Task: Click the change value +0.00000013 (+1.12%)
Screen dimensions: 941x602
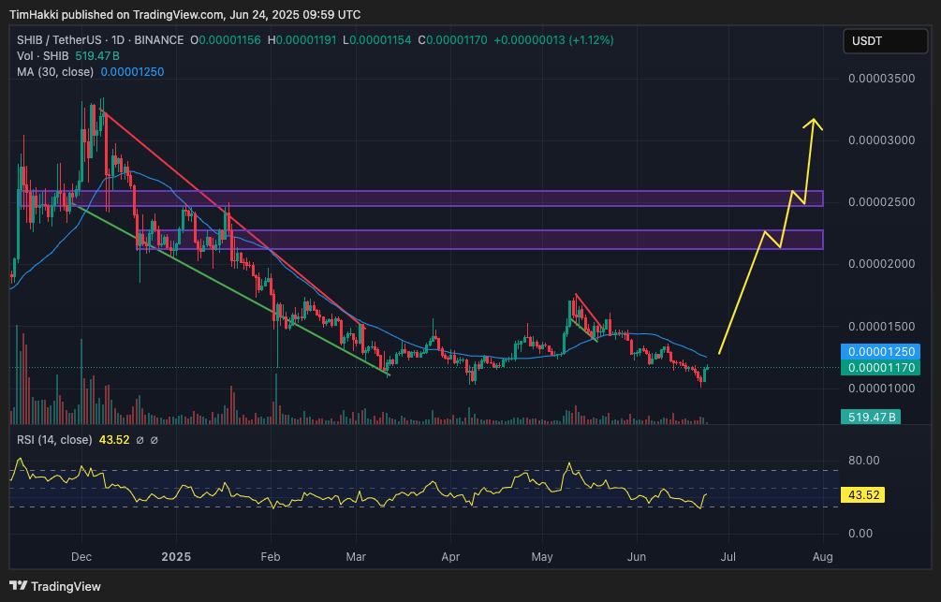Action: [x=553, y=40]
